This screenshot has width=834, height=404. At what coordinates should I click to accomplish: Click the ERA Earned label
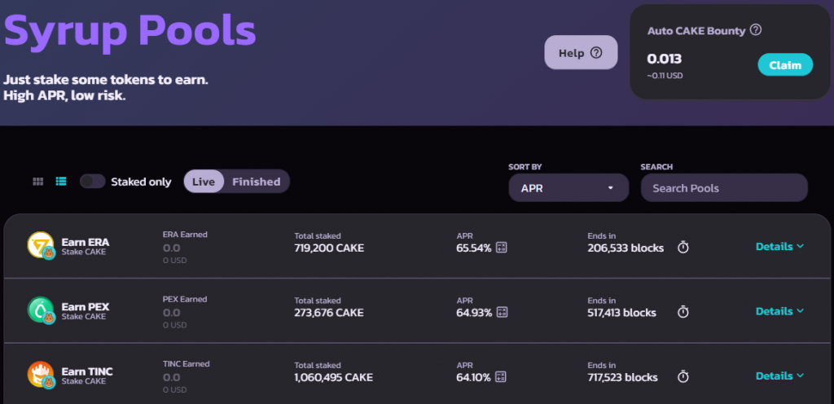click(x=185, y=235)
